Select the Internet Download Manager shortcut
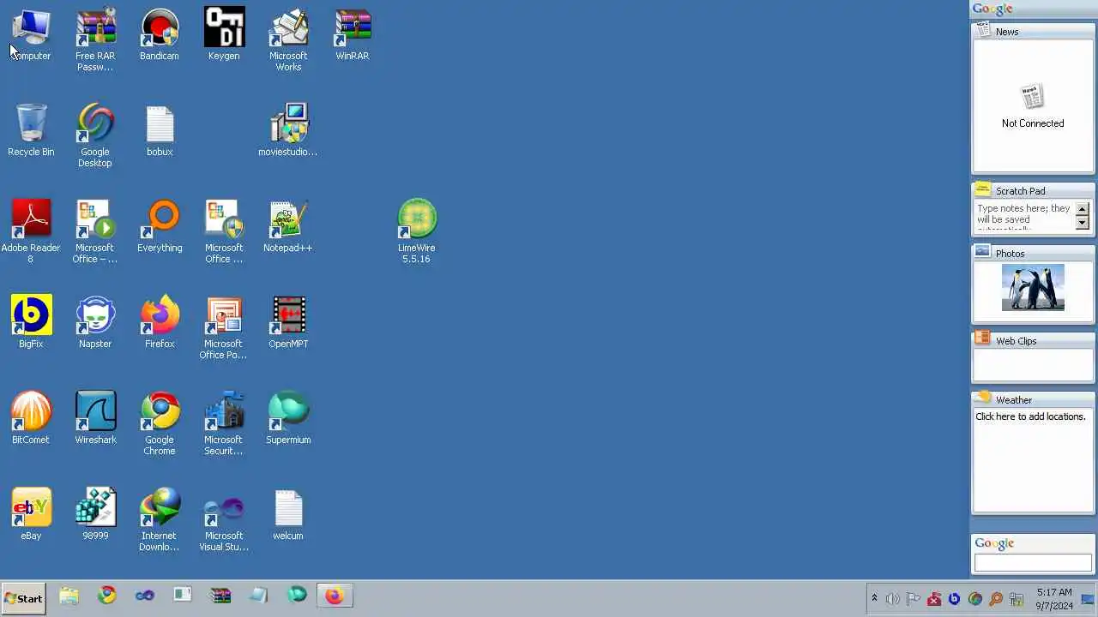 click(x=160, y=519)
